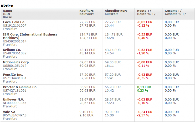Click Procter & Gamble percent 0,23 %
The width and height of the screenshot is (195, 122).
pyautogui.click(x=143, y=91)
